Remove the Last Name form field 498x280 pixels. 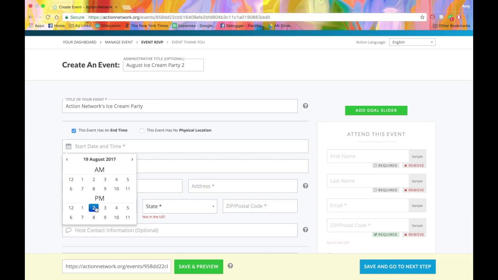[x=414, y=190]
